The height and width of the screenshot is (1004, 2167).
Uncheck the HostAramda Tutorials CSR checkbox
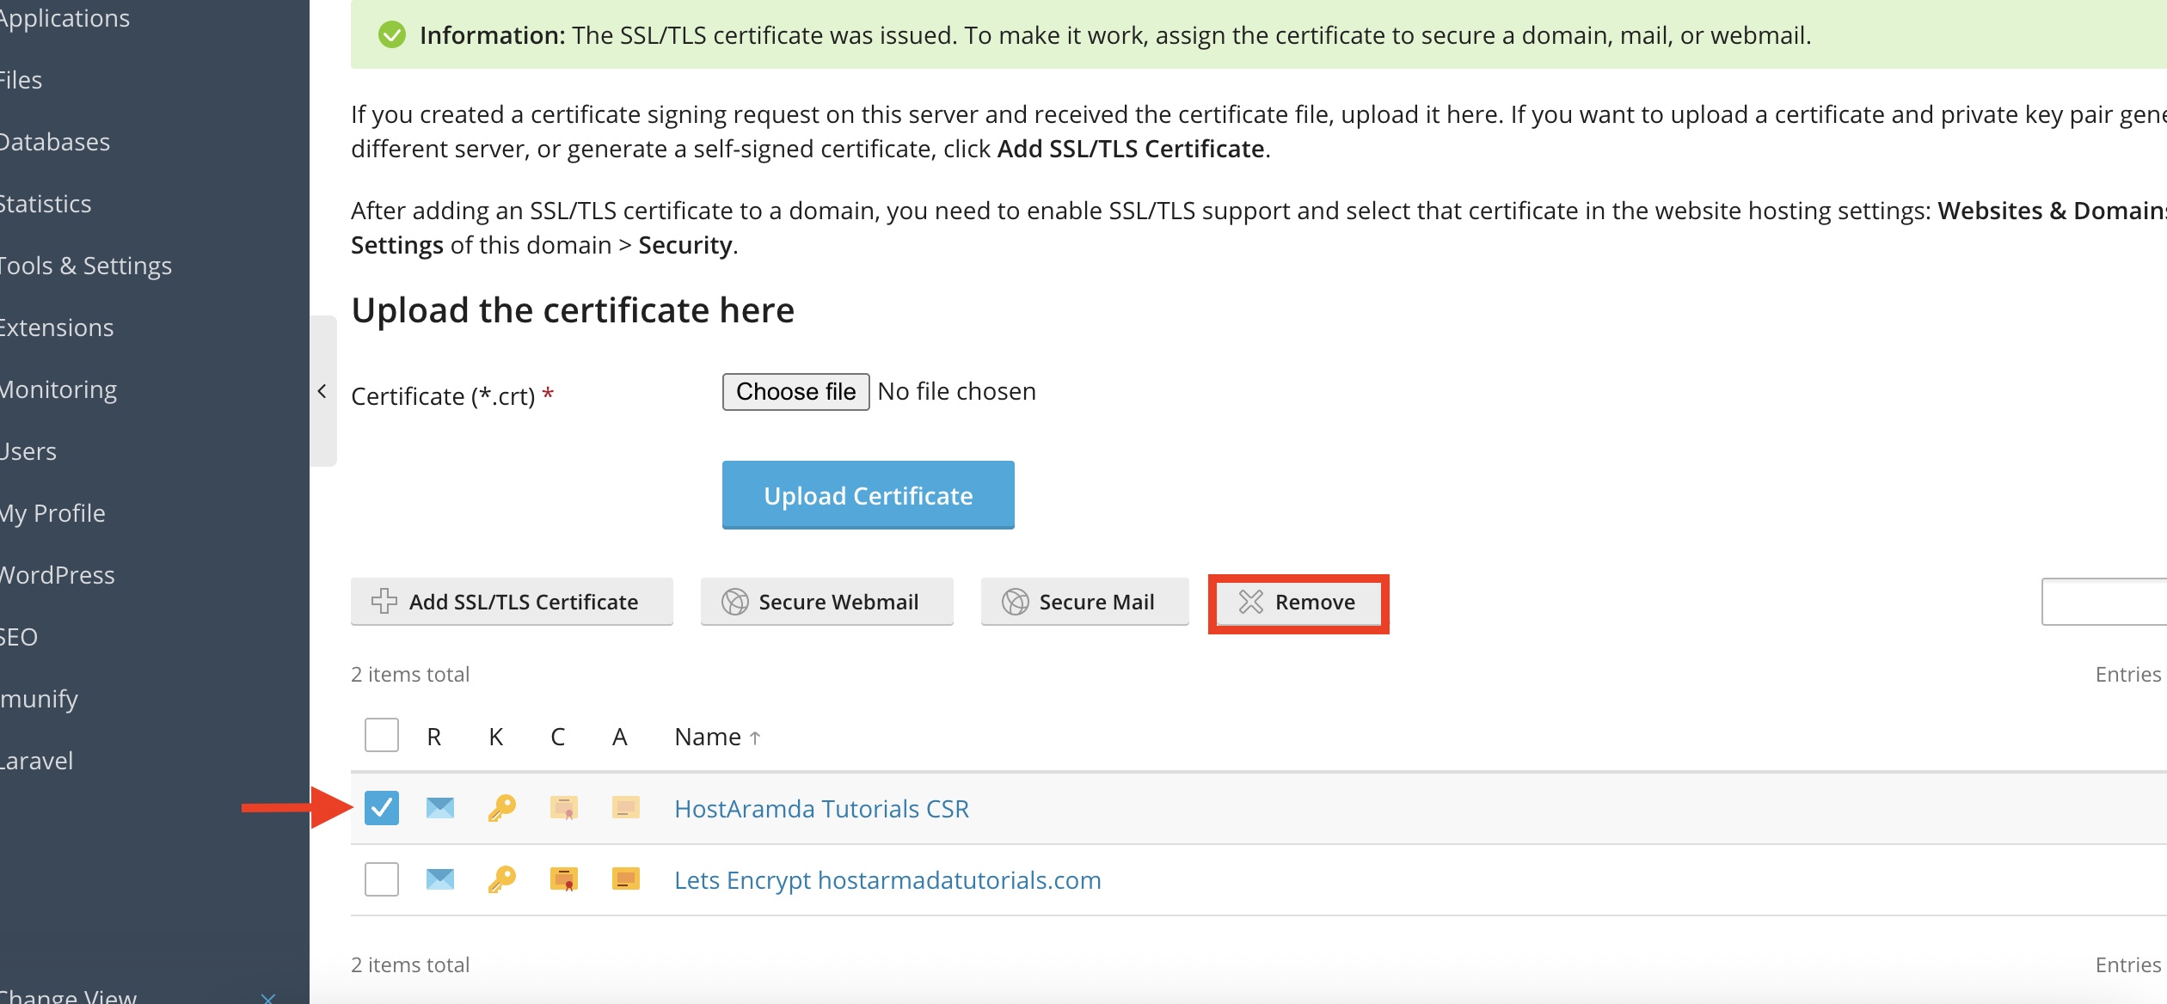point(382,807)
